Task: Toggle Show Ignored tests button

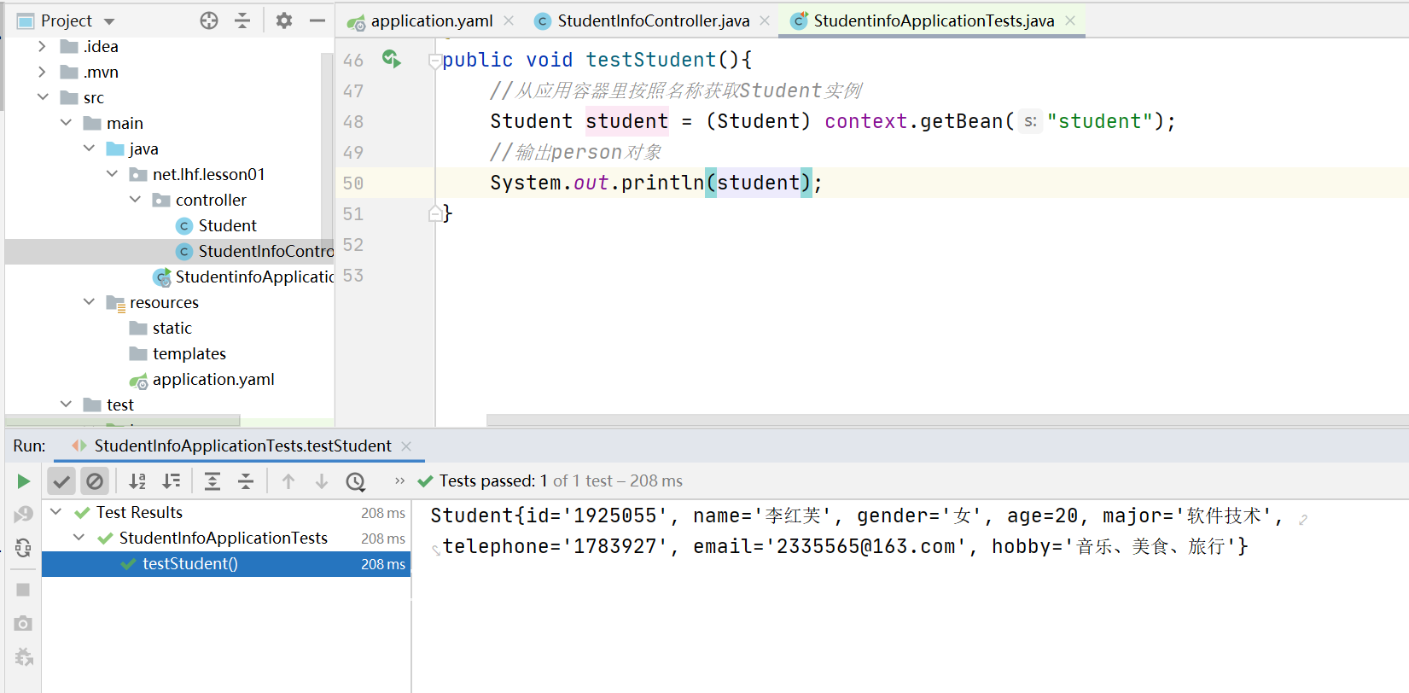Action: 95,481
